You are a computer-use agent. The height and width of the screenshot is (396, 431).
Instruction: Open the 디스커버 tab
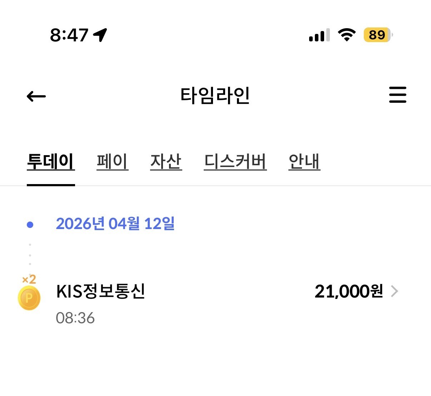[x=235, y=161]
